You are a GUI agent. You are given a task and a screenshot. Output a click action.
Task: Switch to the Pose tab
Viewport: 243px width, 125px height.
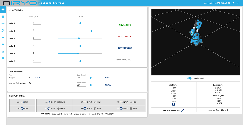point(81,16)
